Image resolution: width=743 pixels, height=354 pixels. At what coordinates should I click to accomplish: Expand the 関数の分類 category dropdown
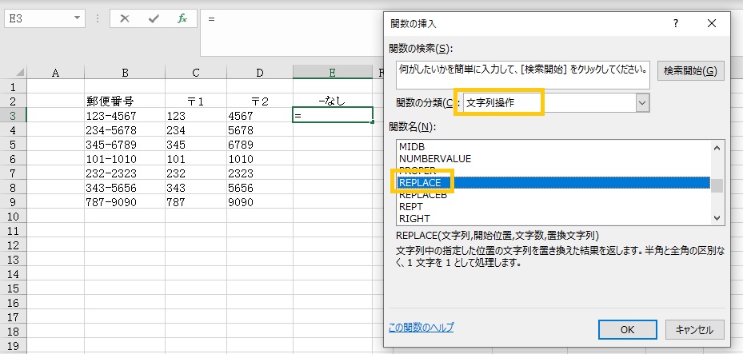tap(641, 102)
